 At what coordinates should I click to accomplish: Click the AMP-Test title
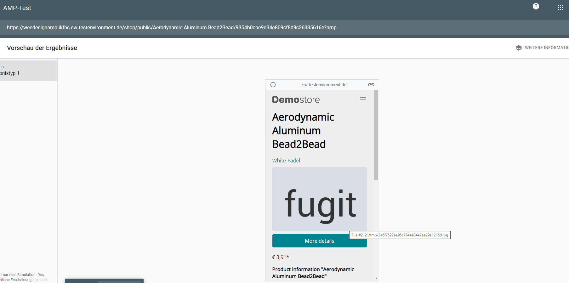17,8
